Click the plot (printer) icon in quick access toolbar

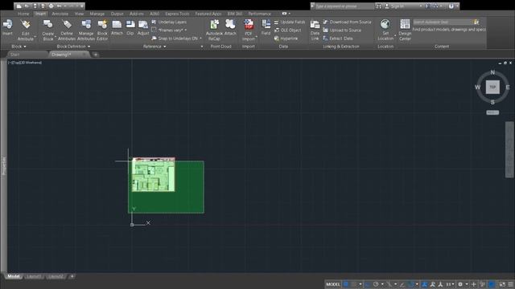(51, 6)
